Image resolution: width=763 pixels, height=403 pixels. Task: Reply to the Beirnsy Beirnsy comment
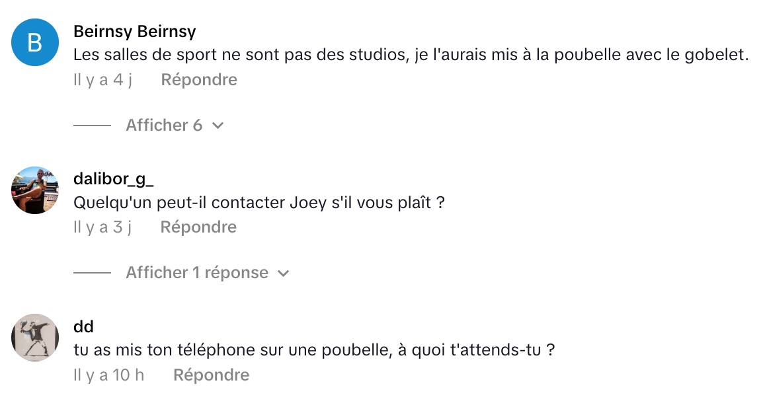(199, 79)
